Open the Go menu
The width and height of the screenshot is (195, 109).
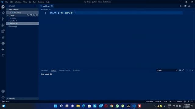coord(30,2)
